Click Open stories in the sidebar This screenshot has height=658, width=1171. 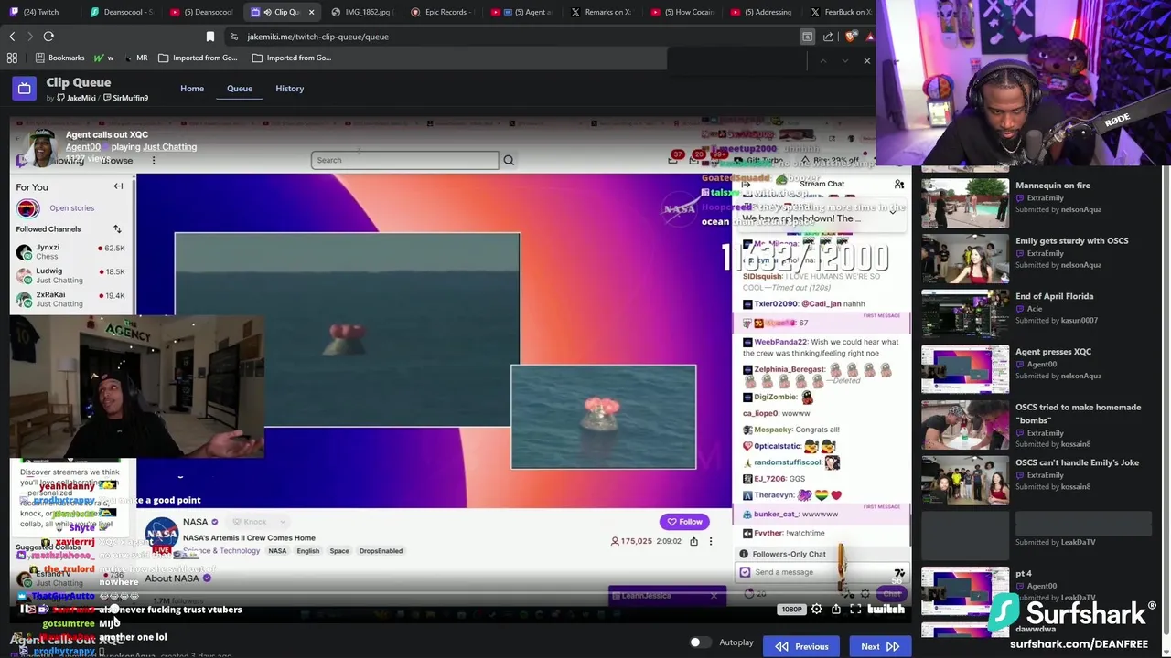(x=71, y=208)
